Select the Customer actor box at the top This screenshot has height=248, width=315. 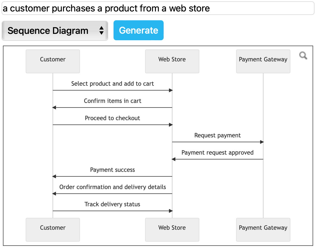click(53, 61)
